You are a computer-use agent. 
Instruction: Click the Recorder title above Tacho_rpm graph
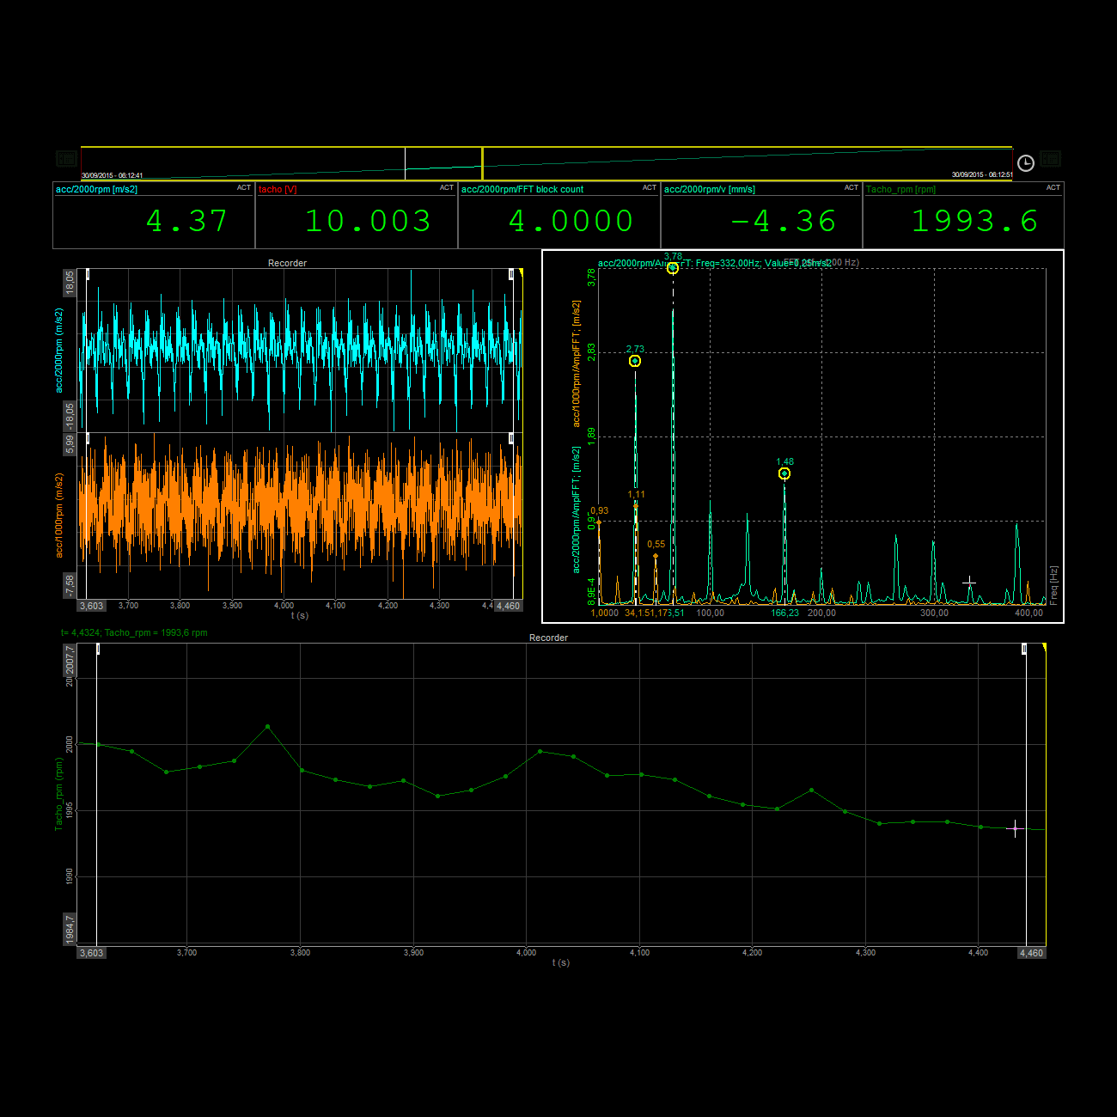[x=549, y=638]
